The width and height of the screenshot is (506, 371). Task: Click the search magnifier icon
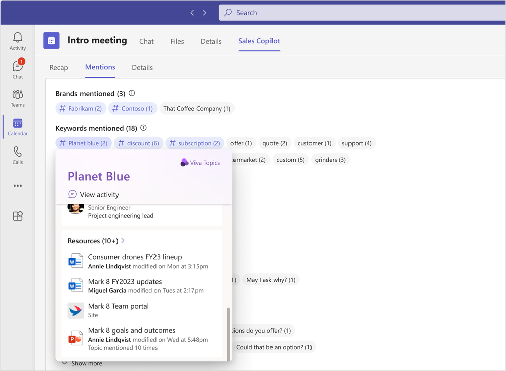click(228, 13)
